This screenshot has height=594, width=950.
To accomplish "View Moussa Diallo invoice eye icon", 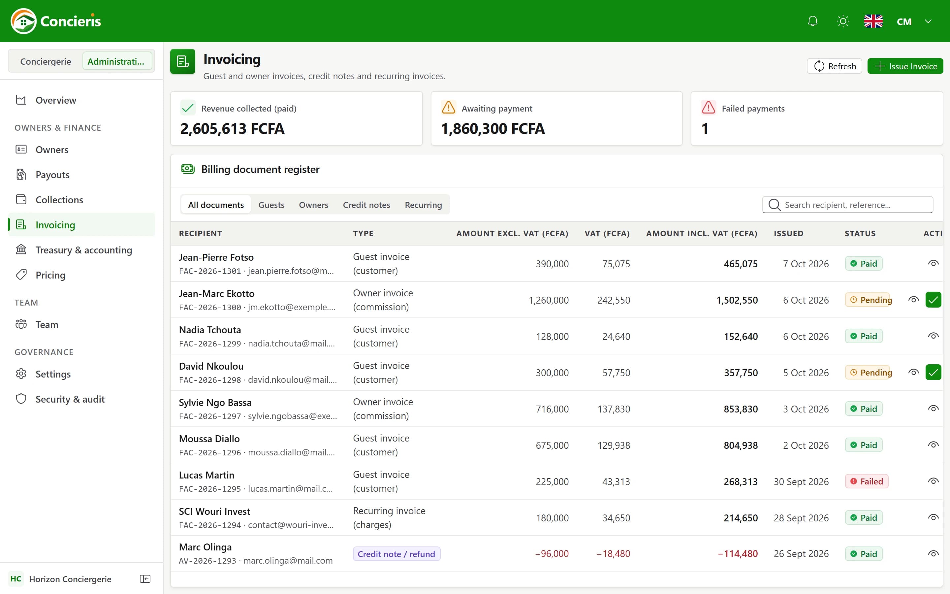I will (933, 445).
